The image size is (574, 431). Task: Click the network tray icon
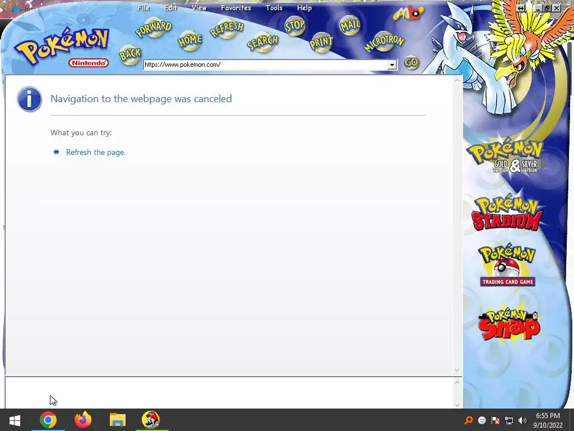tap(509, 420)
